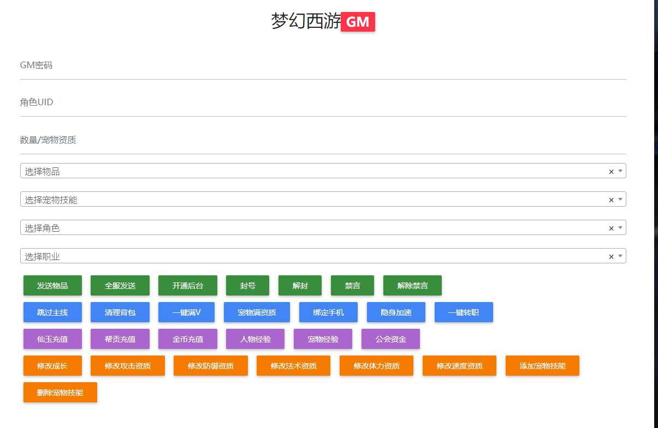The height and width of the screenshot is (428, 658).
Task: Focus the GM密码 input field
Action: [323, 66]
